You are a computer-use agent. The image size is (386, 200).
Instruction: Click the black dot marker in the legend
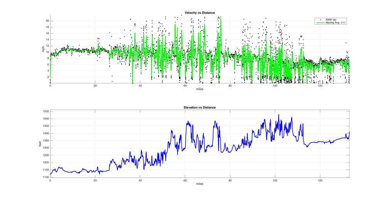321,19
